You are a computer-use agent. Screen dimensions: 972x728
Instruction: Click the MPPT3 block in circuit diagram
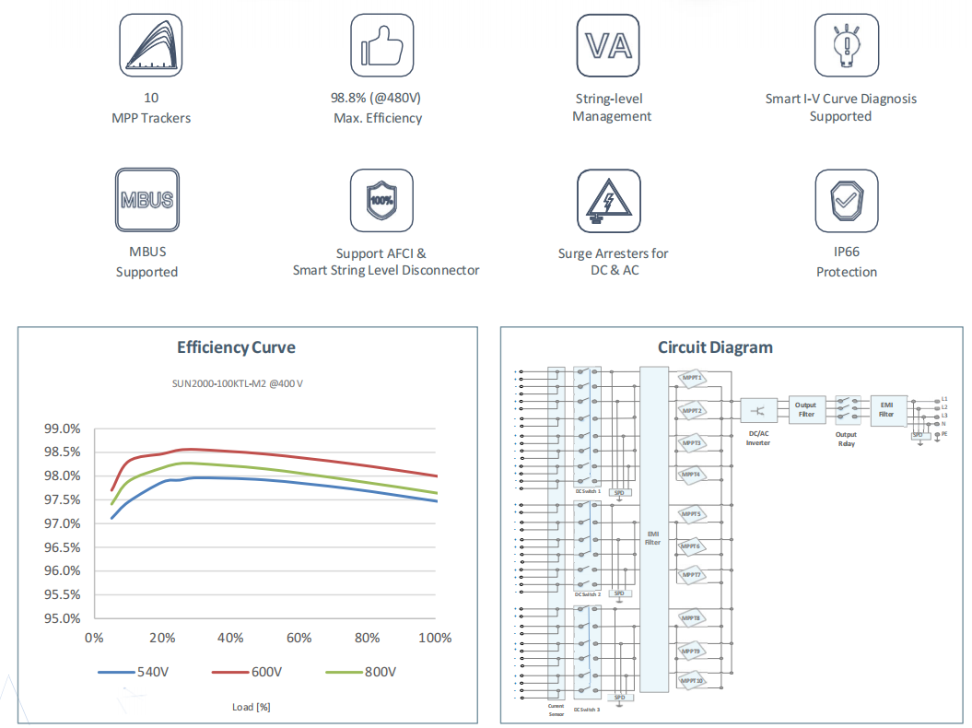(x=691, y=442)
